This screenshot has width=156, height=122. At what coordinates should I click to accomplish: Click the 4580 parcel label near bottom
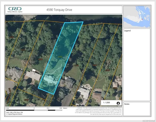click(x=26, y=100)
